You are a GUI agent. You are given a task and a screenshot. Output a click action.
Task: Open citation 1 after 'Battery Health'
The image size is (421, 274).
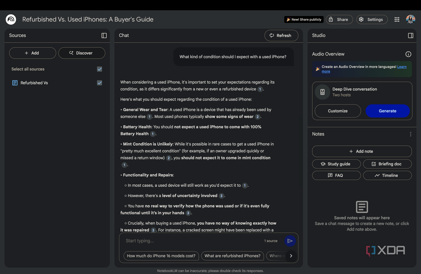click(153, 134)
